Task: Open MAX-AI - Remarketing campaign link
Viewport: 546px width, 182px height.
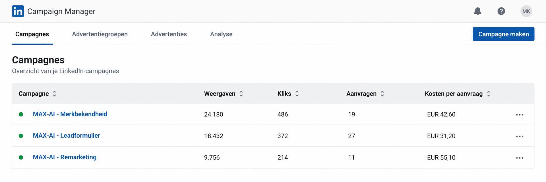Action: click(65, 157)
